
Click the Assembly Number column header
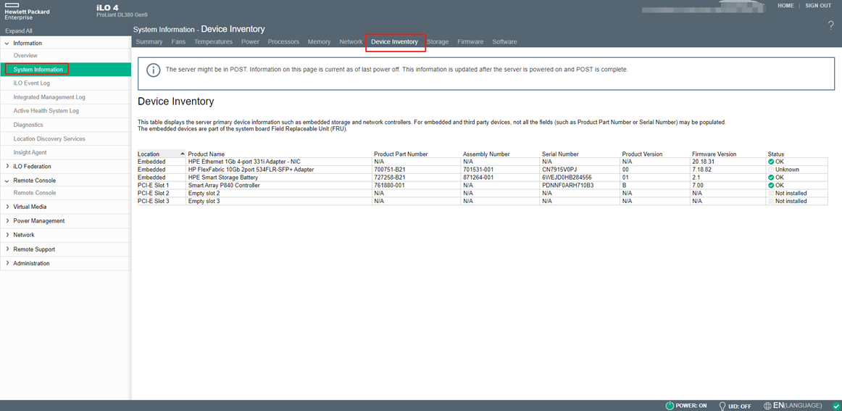tap(486, 154)
